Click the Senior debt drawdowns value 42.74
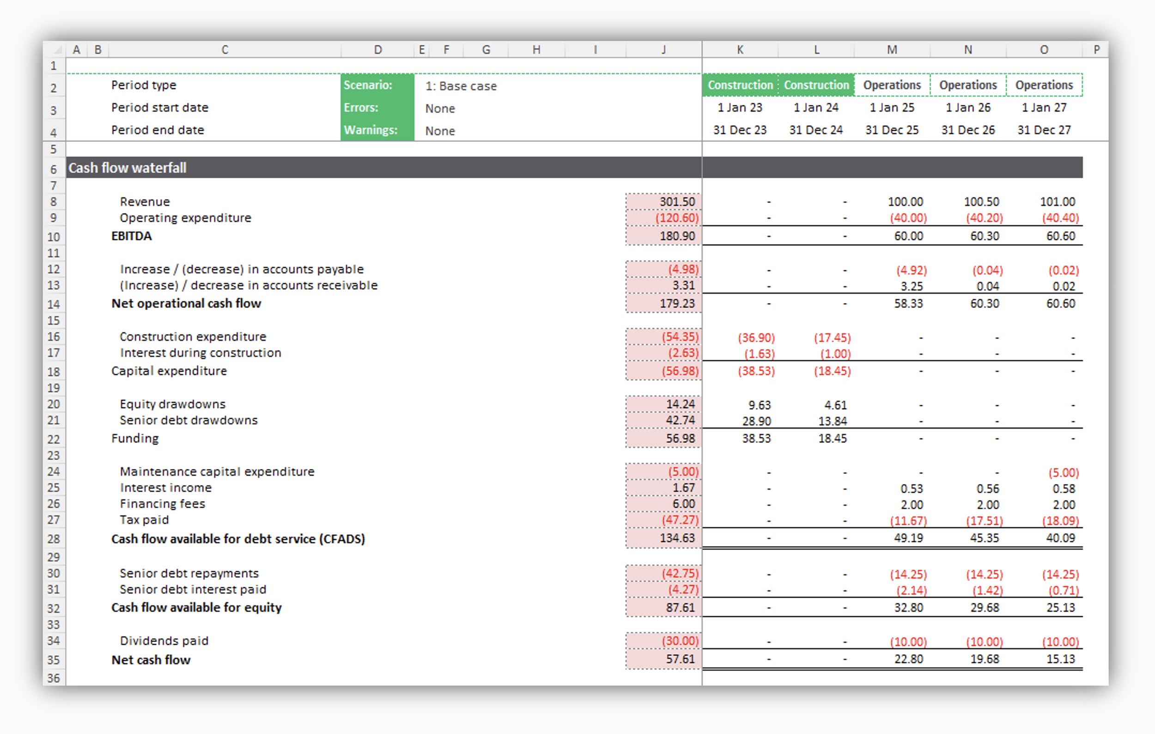 [663, 420]
